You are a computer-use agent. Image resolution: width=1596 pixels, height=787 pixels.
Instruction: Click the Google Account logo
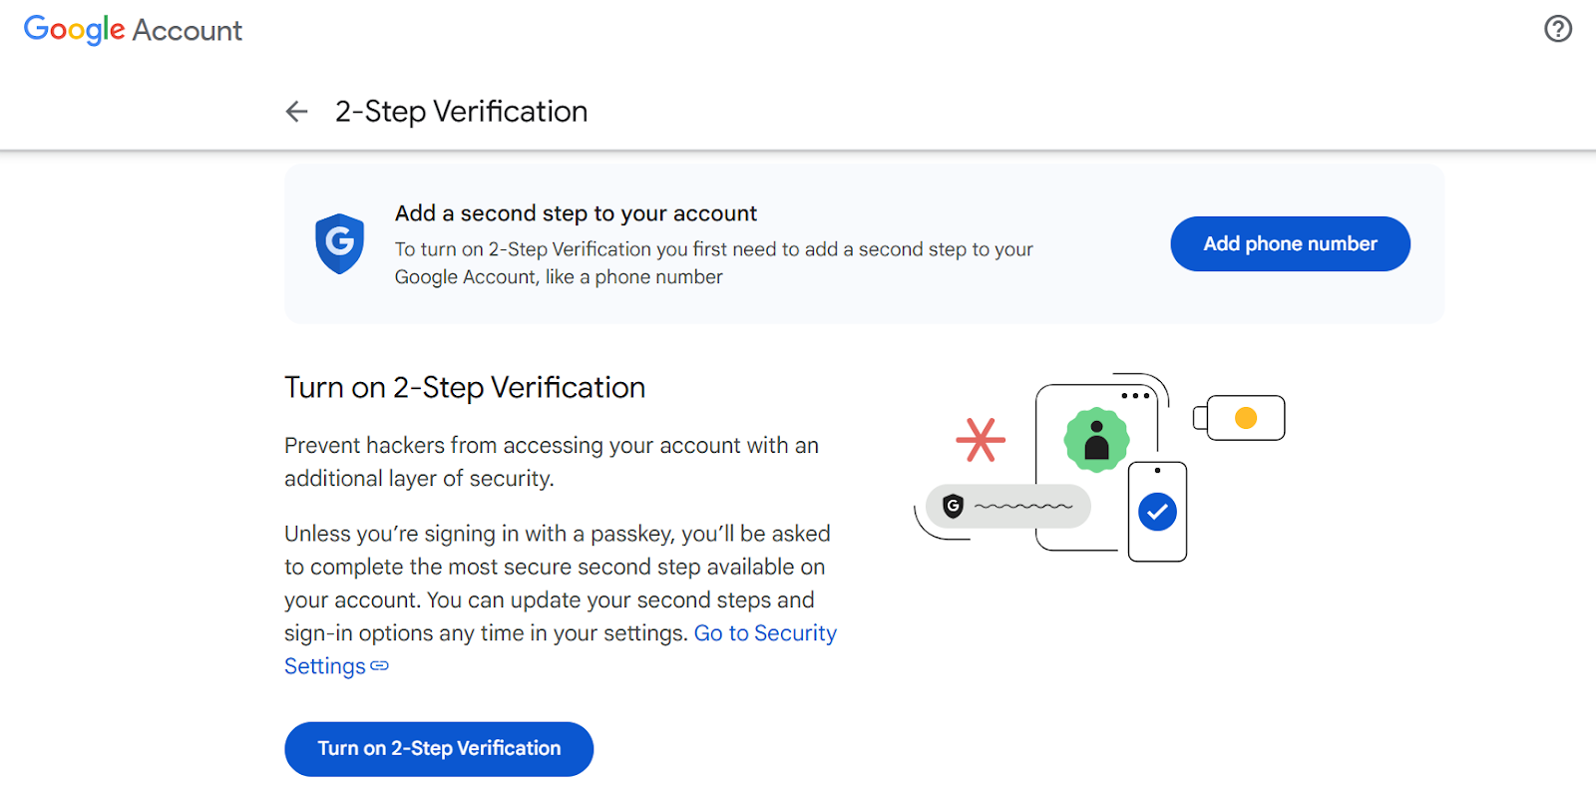[x=133, y=30]
